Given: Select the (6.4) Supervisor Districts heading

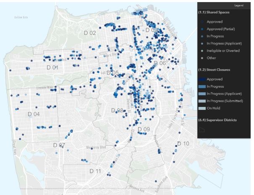Looking at the screenshot, I should point(217,120).
